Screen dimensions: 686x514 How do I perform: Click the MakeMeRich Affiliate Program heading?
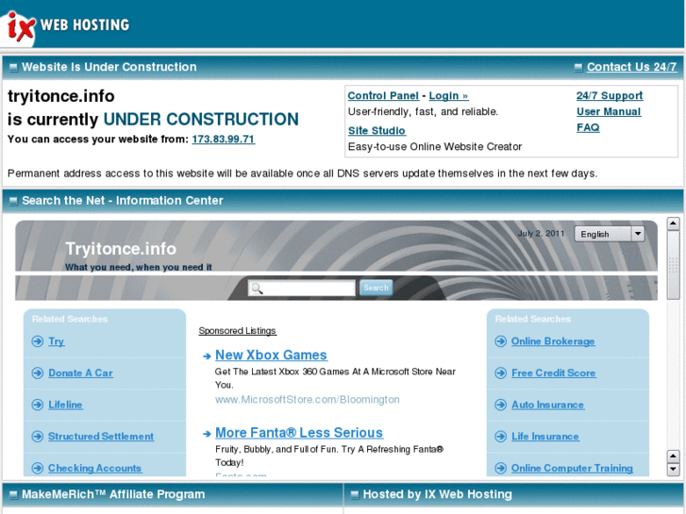click(113, 494)
